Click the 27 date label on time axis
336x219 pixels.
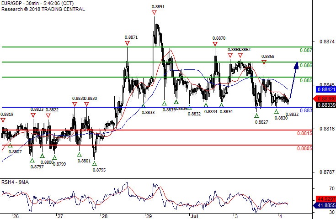click(60, 216)
